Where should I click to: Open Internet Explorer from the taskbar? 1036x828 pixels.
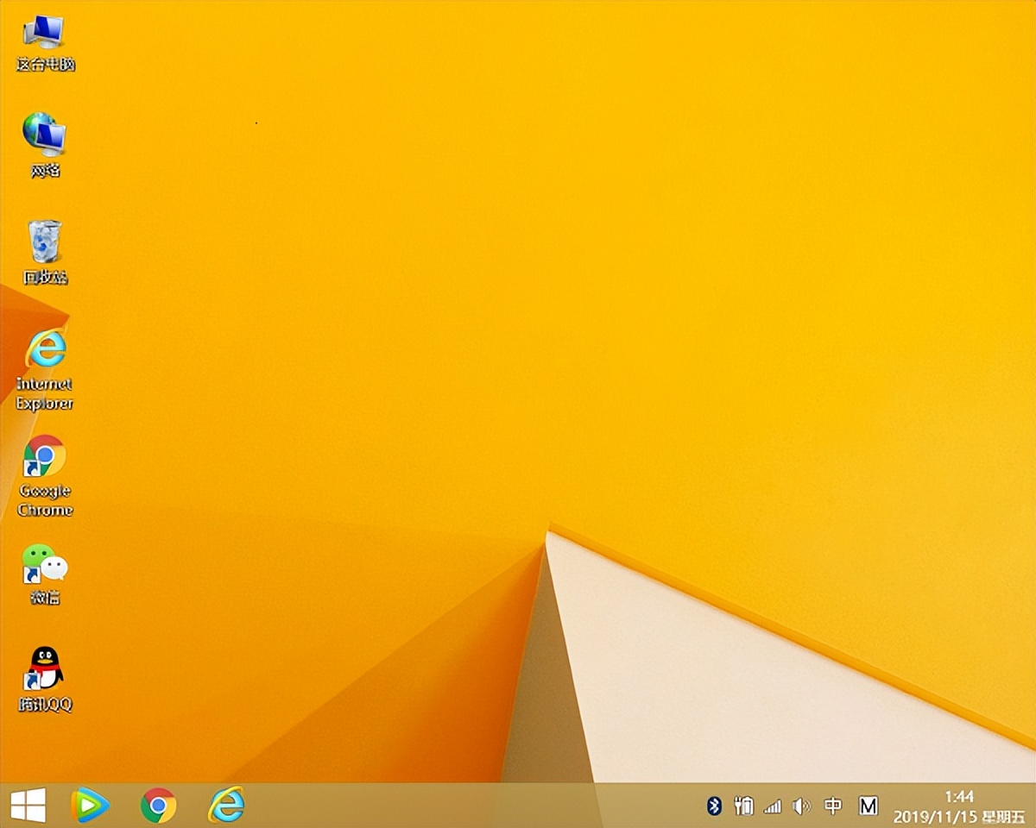click(x=226, y=806)
